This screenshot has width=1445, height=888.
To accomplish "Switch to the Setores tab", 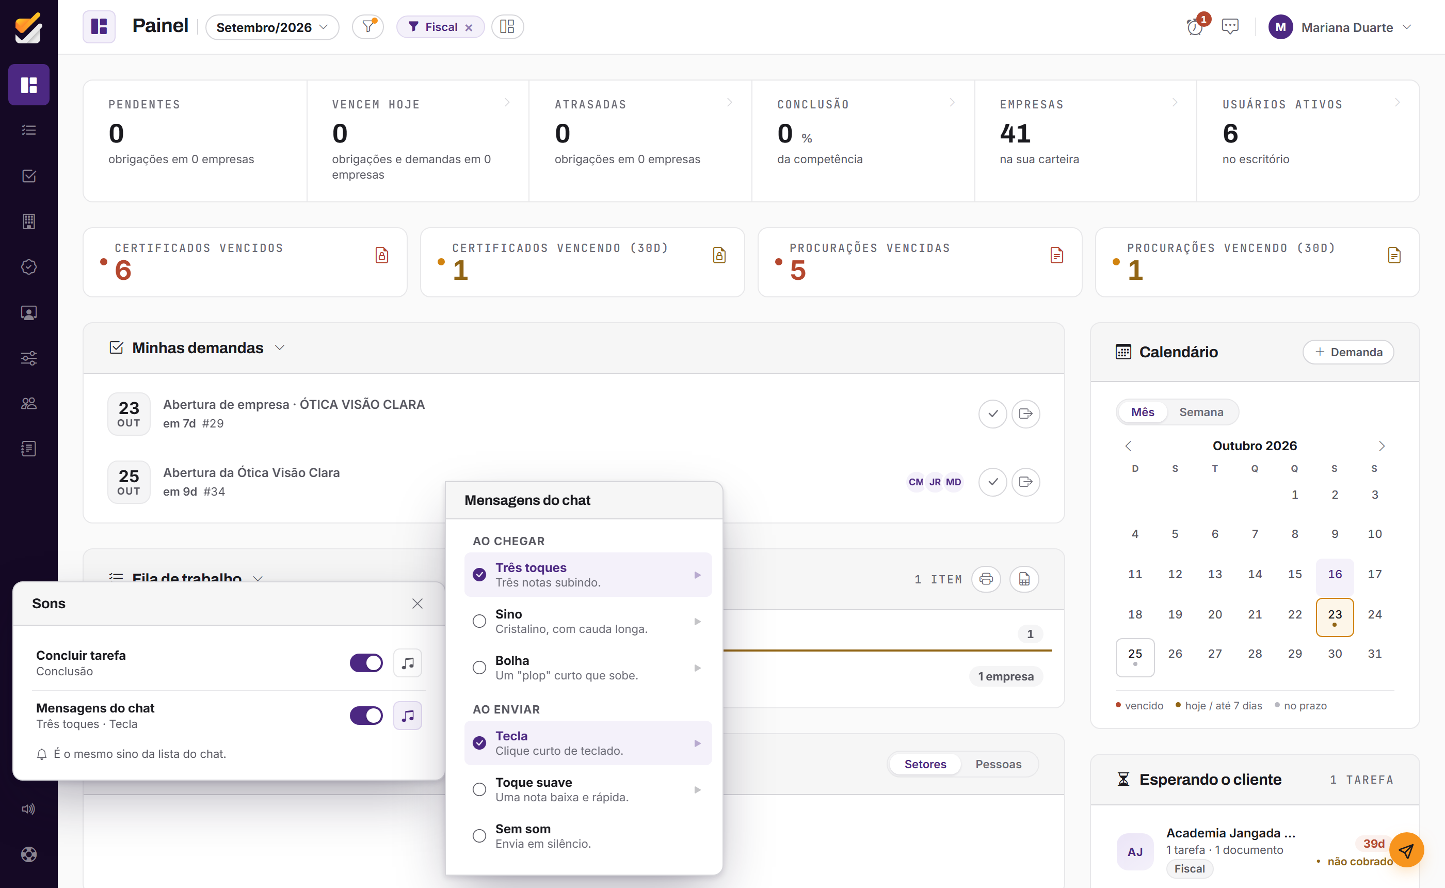I will point(925,764).
